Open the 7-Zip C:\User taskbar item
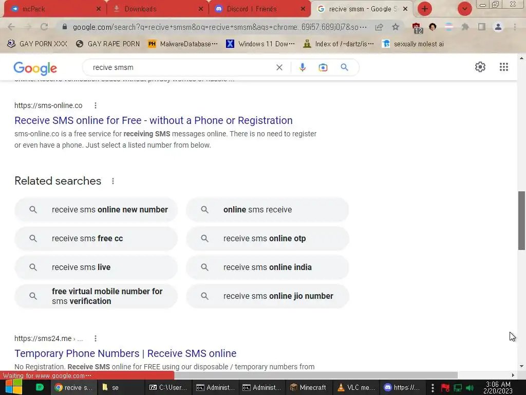The image size is (526, 395). click(x=168, y=387)
